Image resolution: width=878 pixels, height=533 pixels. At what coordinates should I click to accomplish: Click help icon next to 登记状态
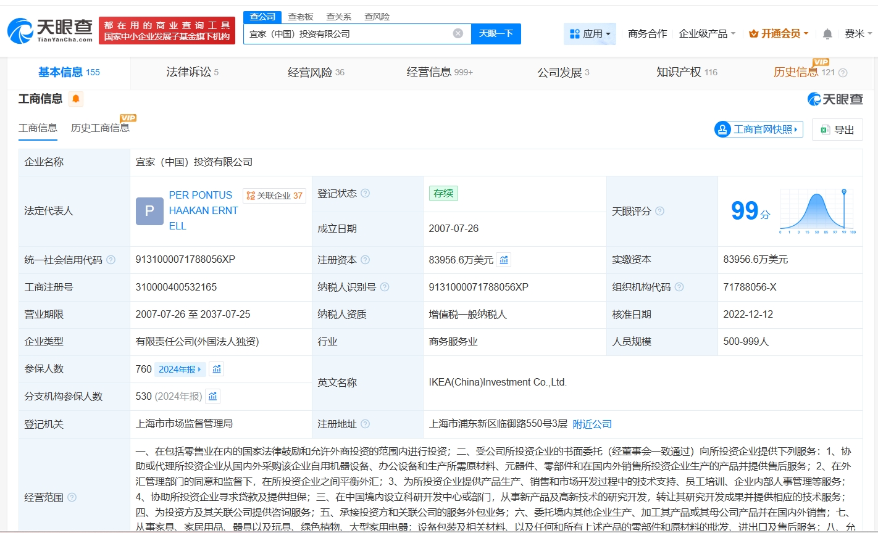pos(366,194)
